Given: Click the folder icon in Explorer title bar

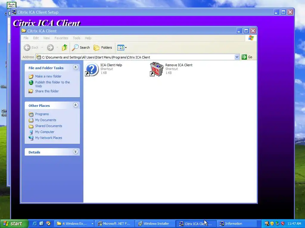Looking at the screenshot, I should point(24,31).
